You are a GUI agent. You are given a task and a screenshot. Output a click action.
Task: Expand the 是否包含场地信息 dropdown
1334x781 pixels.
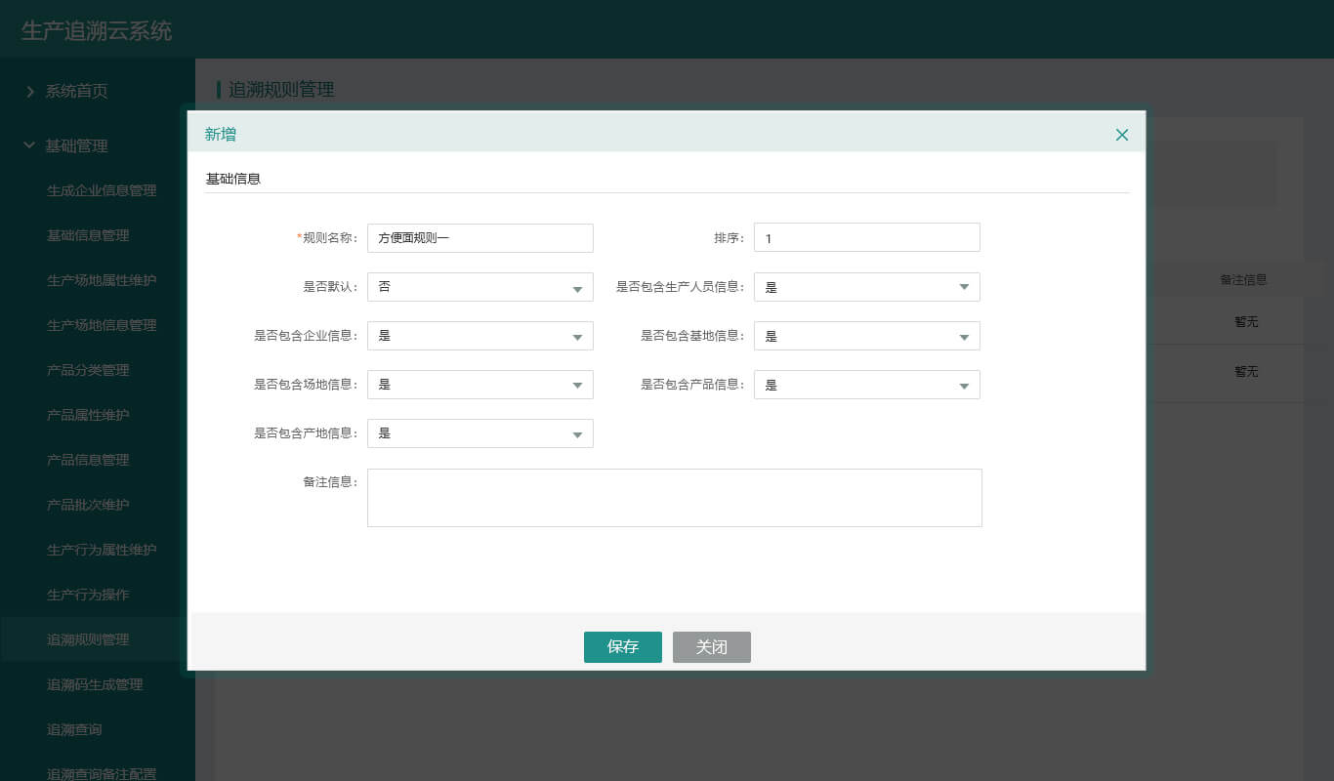479,385
